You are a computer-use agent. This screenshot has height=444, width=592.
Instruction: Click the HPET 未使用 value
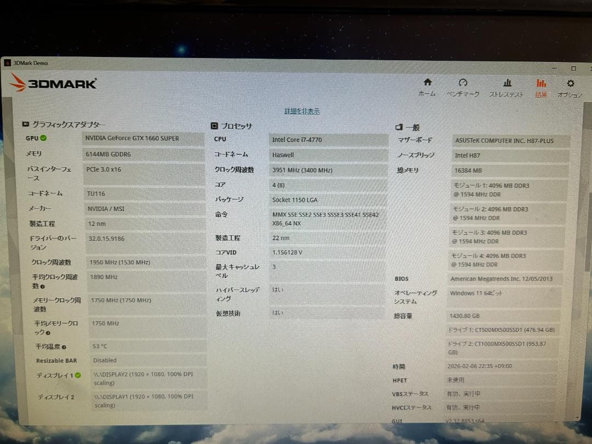500,380
